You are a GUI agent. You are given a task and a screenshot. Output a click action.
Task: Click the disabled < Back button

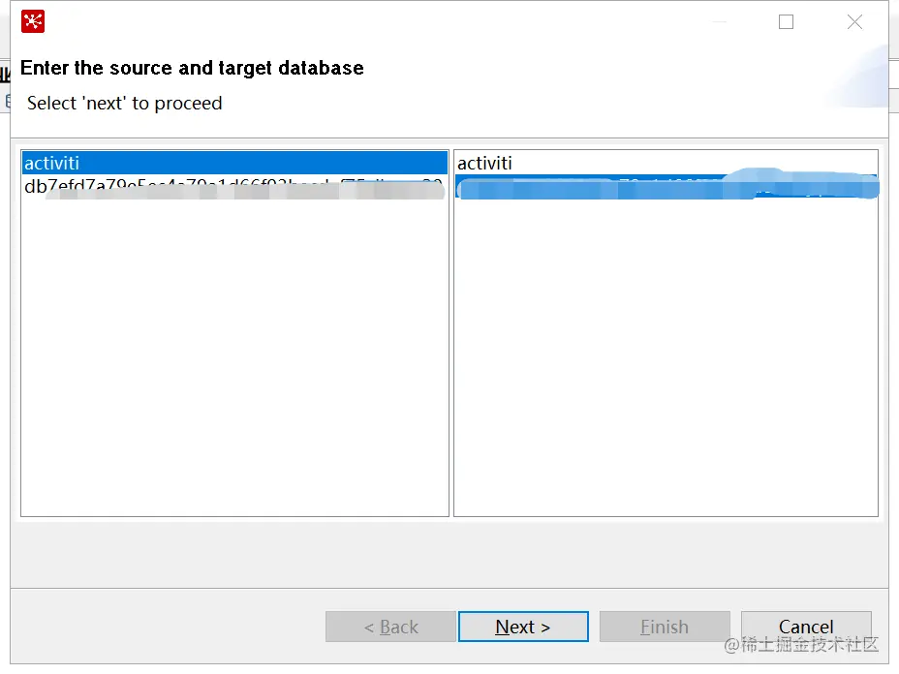(390, 627)
